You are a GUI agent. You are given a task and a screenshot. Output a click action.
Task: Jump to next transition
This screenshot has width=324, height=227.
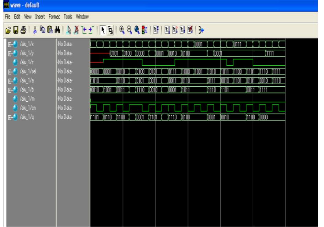pos(91,30)
